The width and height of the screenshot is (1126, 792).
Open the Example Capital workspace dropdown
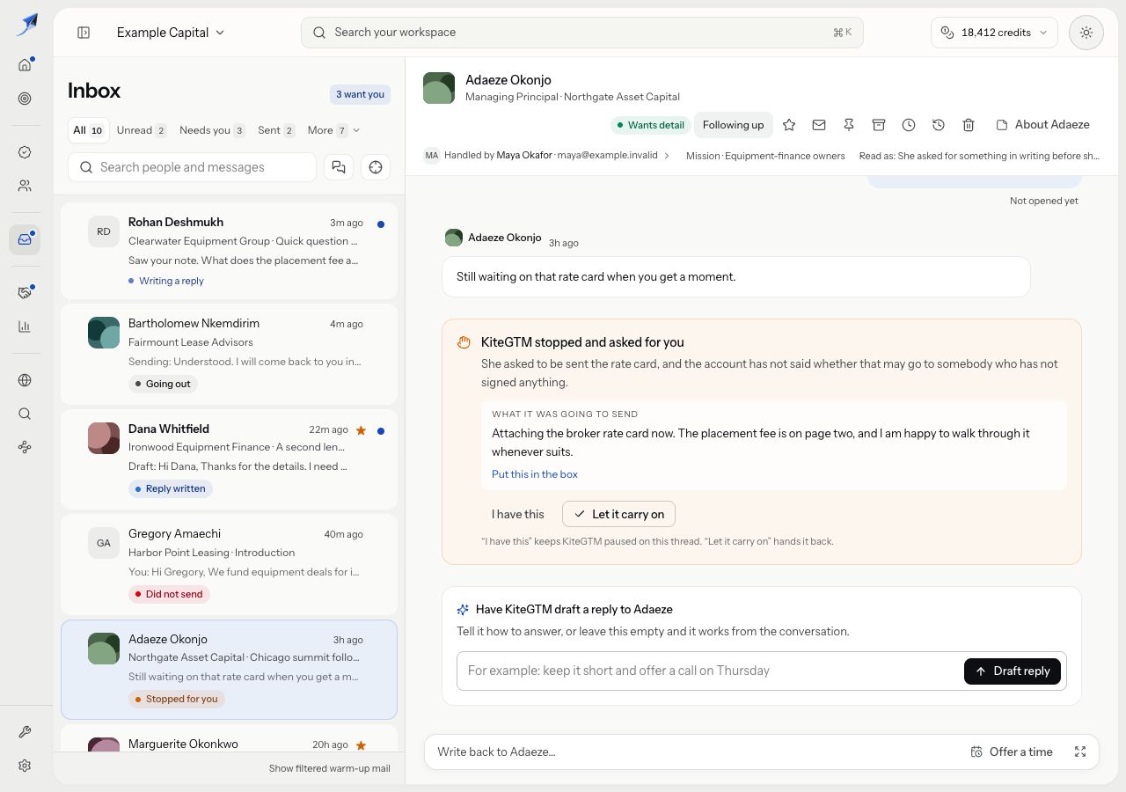tap(171, 33)
